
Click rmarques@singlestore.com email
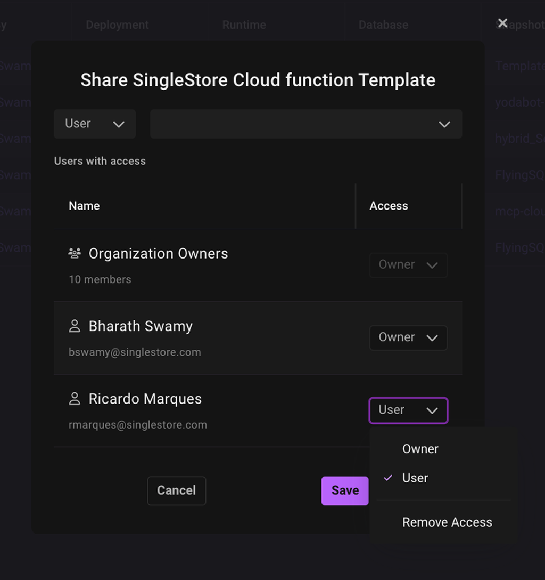(138, 425)
